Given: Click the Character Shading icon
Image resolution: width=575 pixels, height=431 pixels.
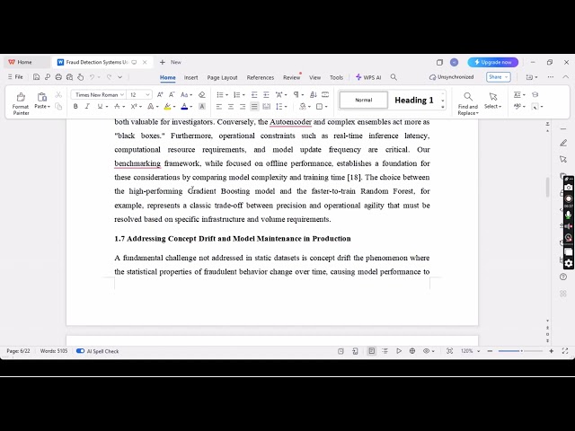Looking at the screenshot, I should coord(201,107).
